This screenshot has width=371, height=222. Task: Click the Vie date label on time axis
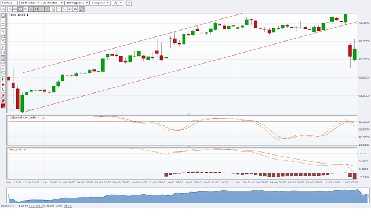point(238,182)
